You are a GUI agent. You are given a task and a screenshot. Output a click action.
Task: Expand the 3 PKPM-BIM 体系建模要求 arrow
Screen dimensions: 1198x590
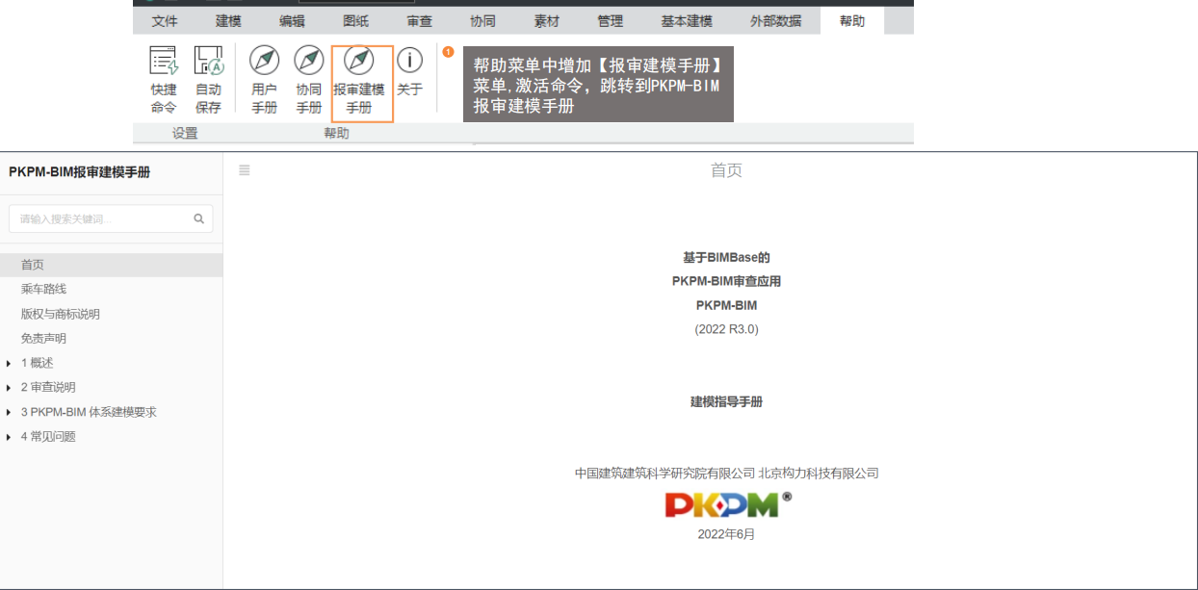click(9, 413)
